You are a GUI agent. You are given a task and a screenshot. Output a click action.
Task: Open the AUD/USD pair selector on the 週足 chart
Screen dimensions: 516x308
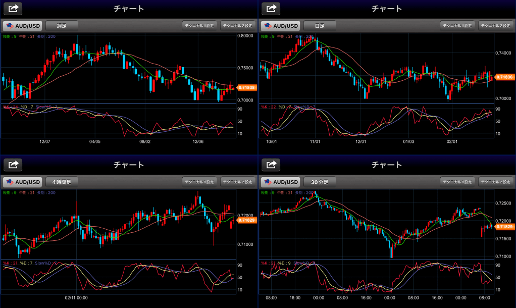(x=22, y=26)
